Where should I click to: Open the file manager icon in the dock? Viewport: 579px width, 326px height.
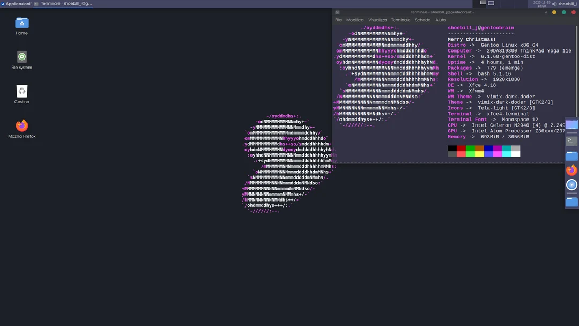pyautogui.click(x=571, y=155)
